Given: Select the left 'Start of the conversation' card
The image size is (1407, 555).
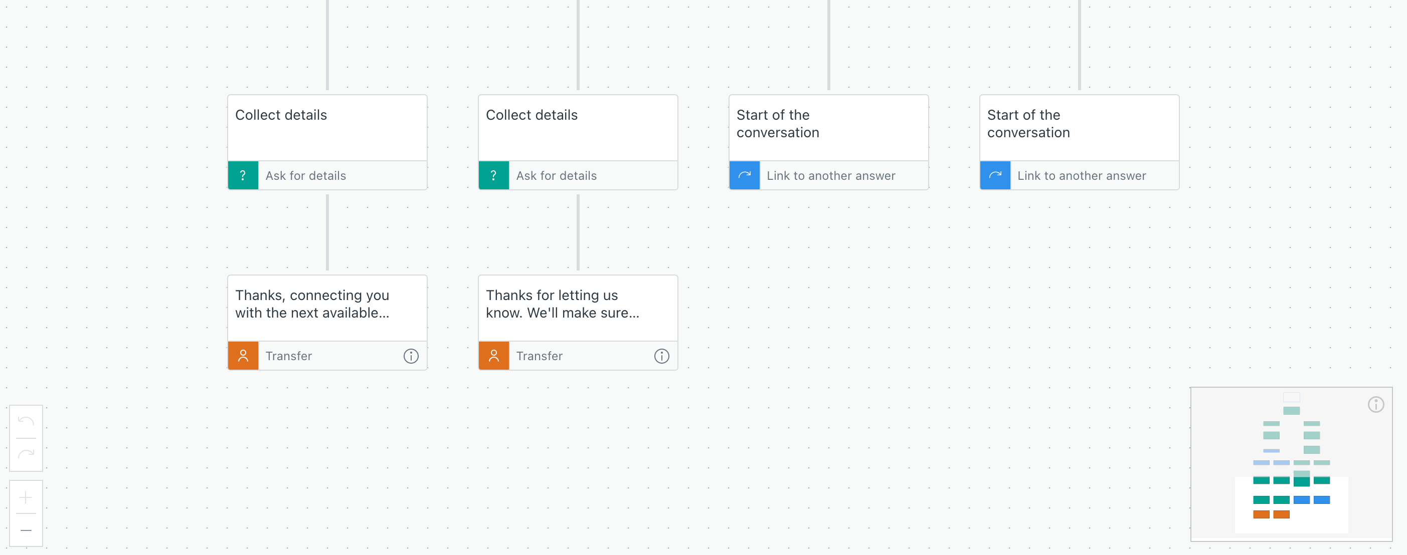Looking at the screenshot, I should pos(828,128).
